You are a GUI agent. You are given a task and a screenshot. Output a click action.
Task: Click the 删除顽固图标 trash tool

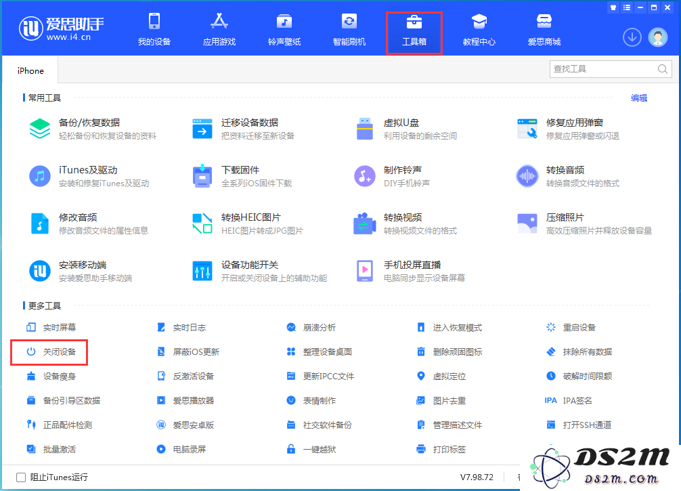click(449, 352)
